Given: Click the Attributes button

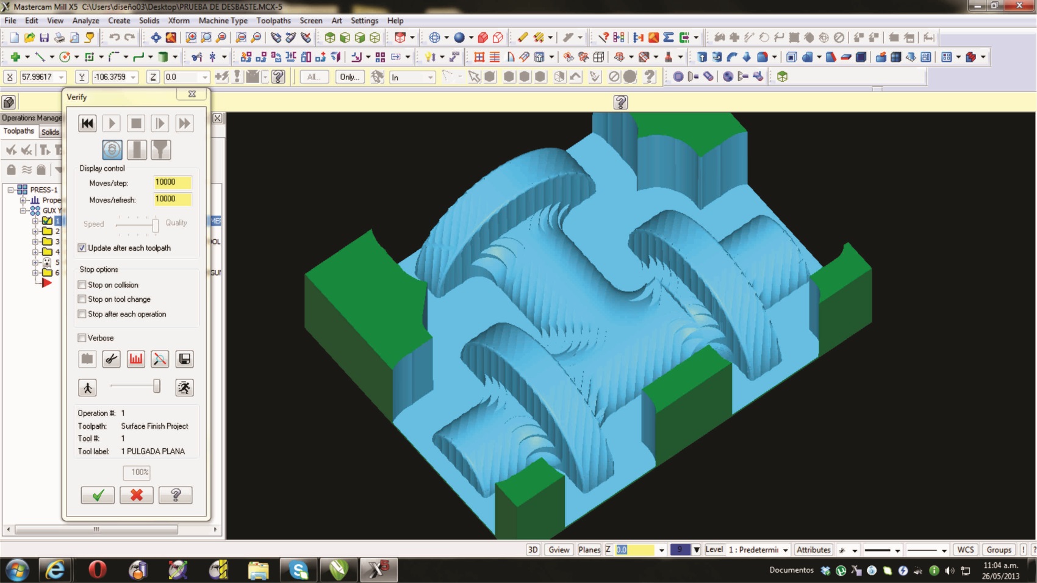Looking at the screenshot, I should tap(814, 549).
